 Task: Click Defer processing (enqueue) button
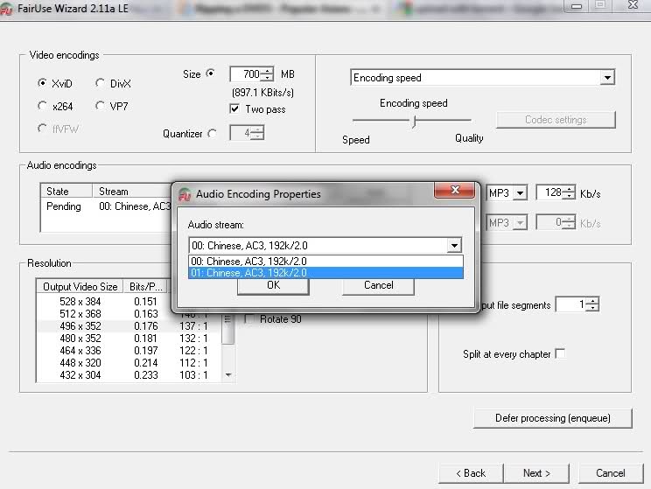[x=553, y=418]
